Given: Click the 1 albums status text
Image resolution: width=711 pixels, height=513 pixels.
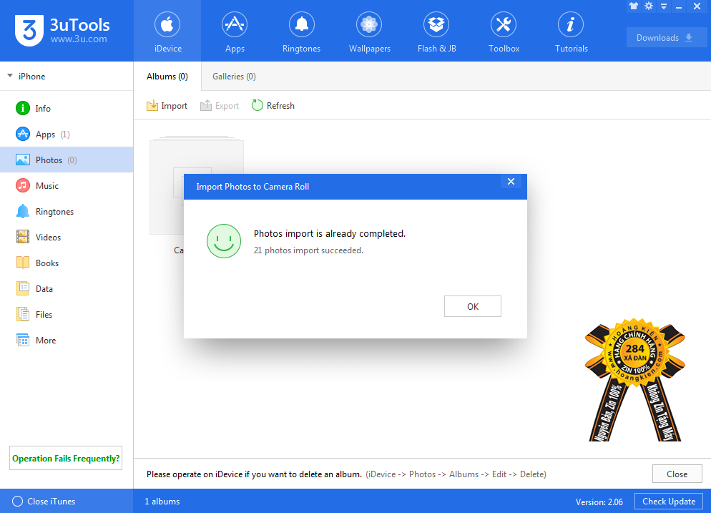Looking at the screenshot, I should [162, 502].
